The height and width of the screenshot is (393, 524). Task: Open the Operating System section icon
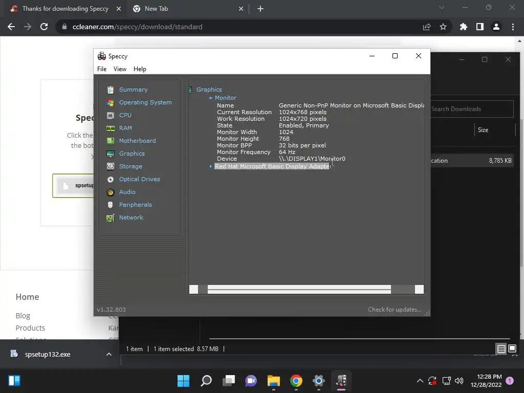[x=111, y=102]
